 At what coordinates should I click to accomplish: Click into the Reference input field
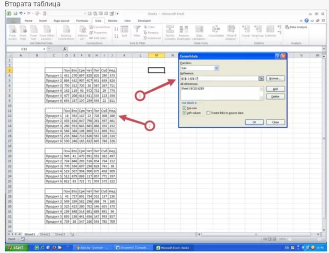click(220, 78)
